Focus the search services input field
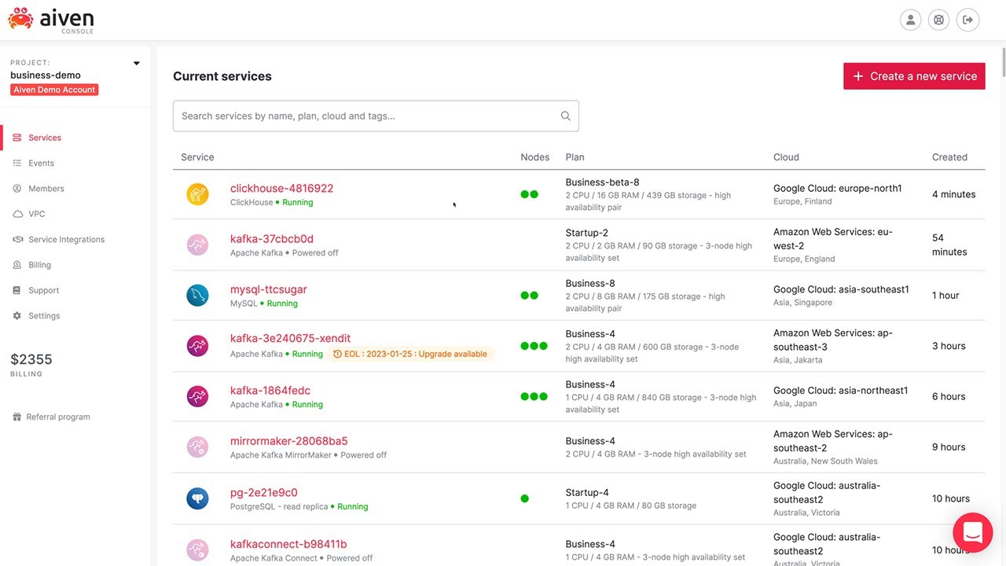The image size is (1006, 566). (x=376, y=116)
